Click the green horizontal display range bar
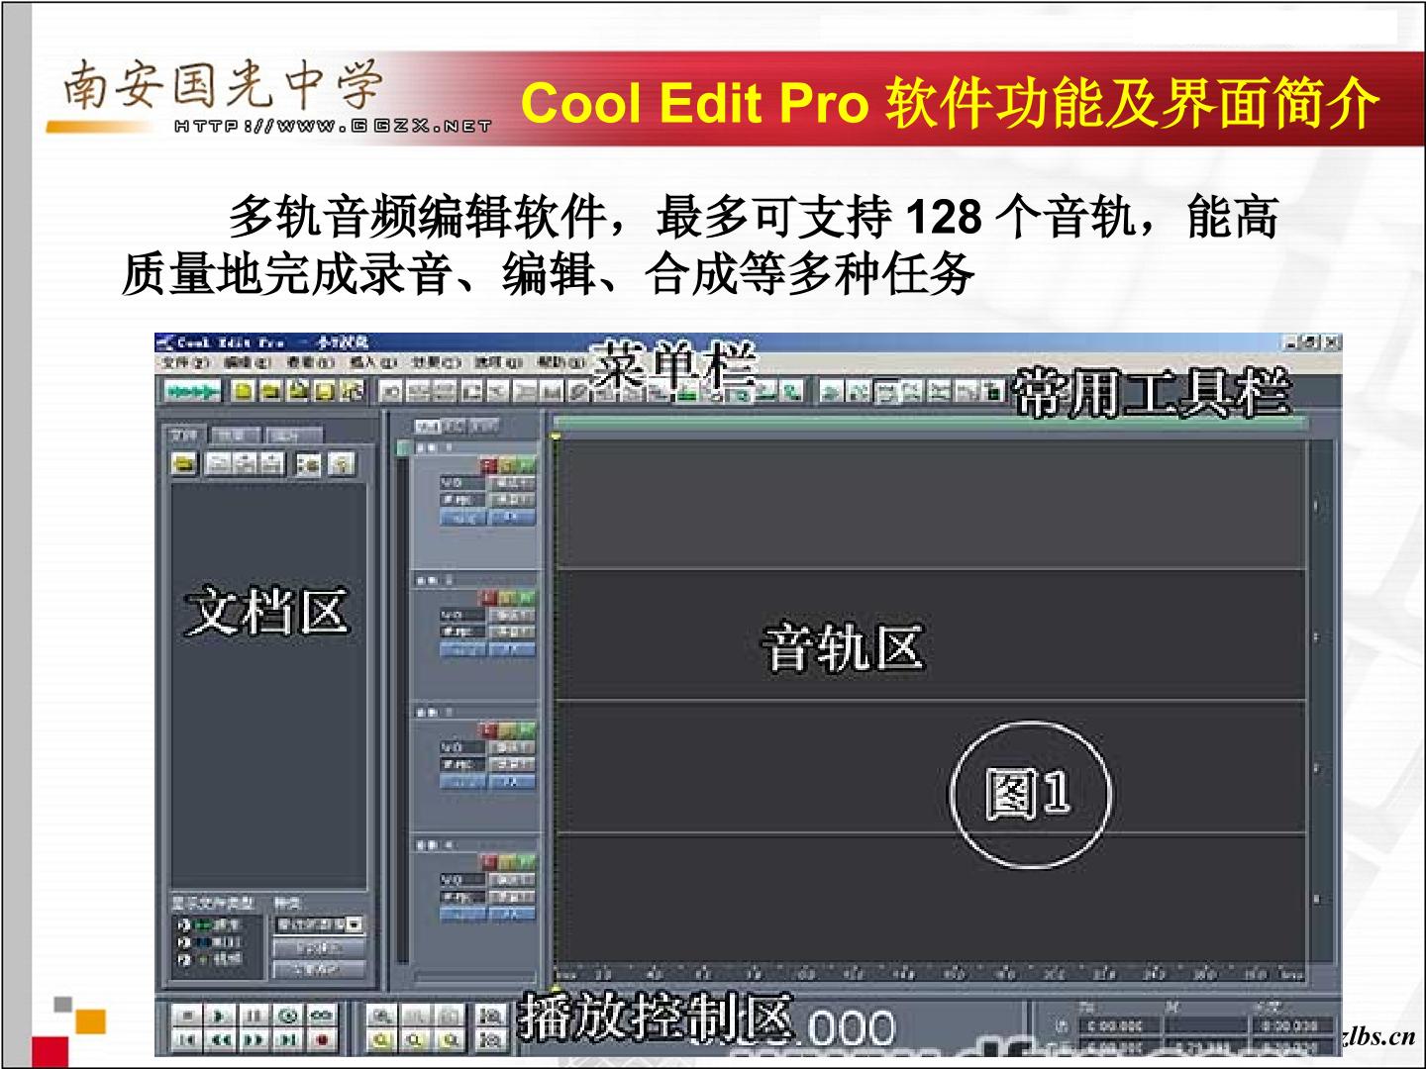The image size is (1426, 1069). click(x=931, y=423)
